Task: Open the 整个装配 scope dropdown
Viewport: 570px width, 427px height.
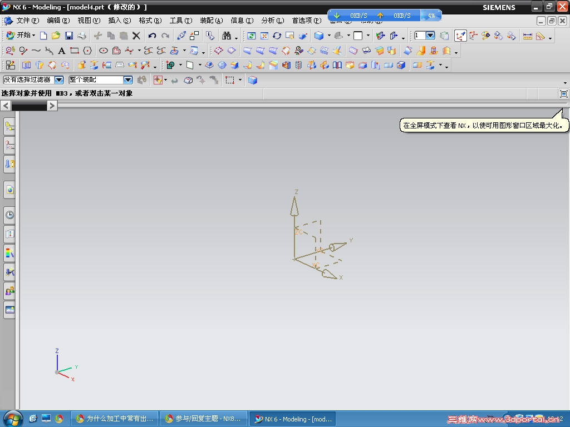Action: pyautogui.click(x=101, y=80)
